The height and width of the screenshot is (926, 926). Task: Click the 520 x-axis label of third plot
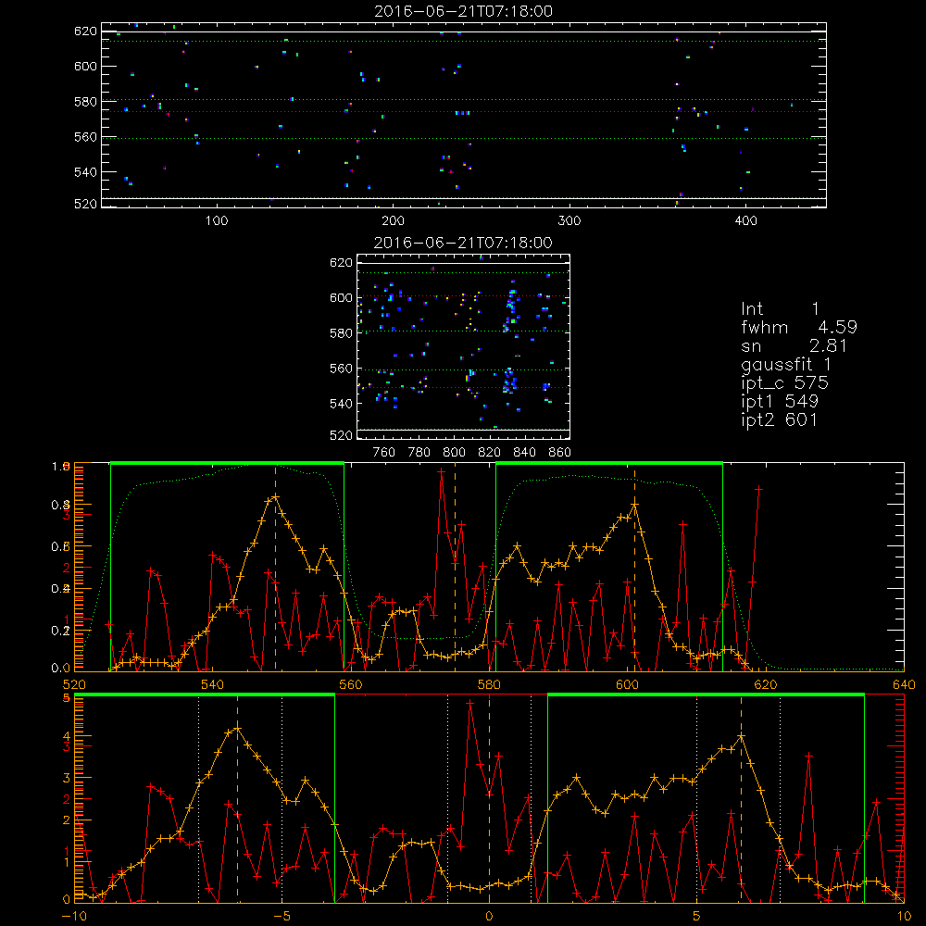(74, 684)
